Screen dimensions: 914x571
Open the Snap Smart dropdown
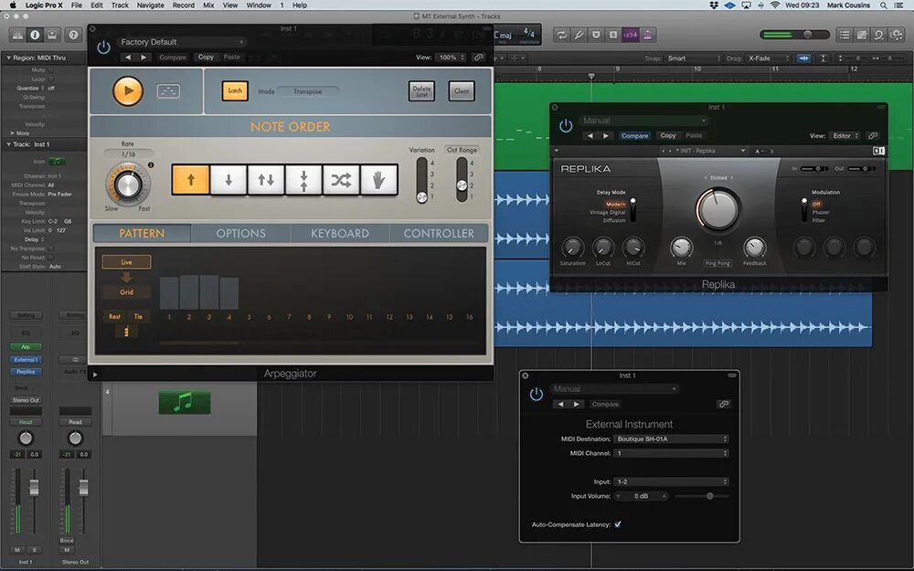point(694,58)
